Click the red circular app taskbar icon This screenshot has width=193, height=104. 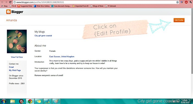coord(21,101)
